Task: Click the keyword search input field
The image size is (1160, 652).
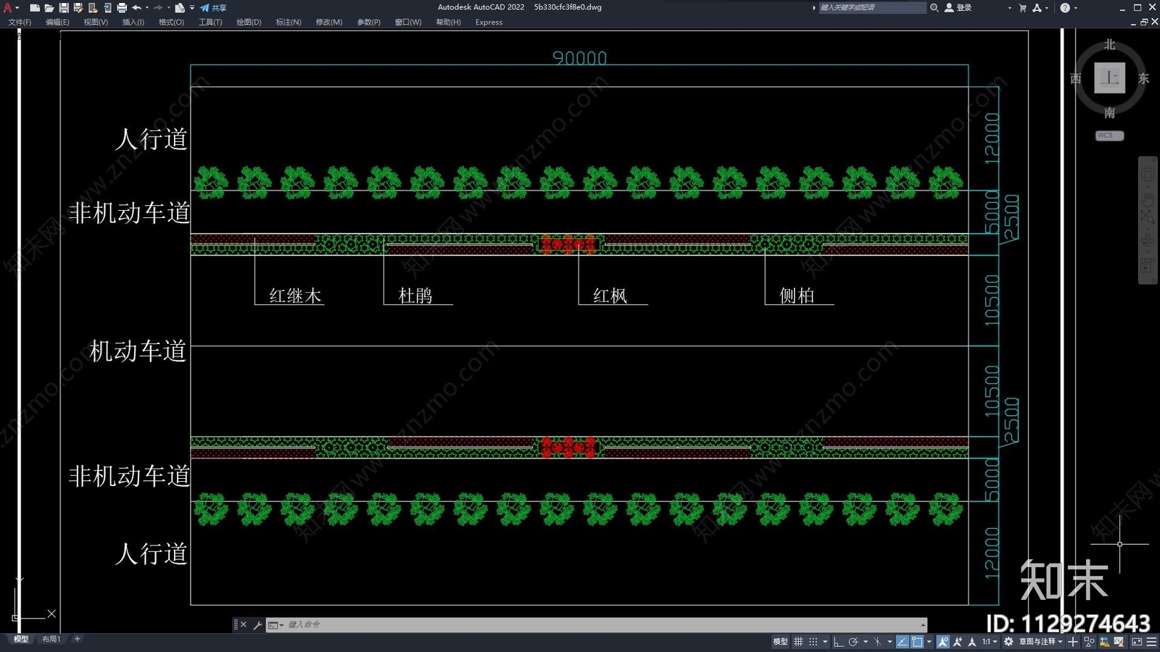Action: pos(872,8)
